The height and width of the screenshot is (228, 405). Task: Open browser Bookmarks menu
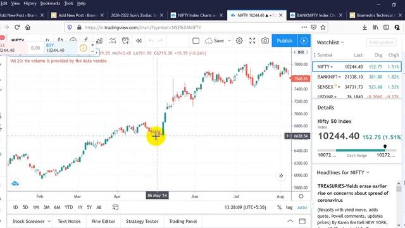(50, 3)
